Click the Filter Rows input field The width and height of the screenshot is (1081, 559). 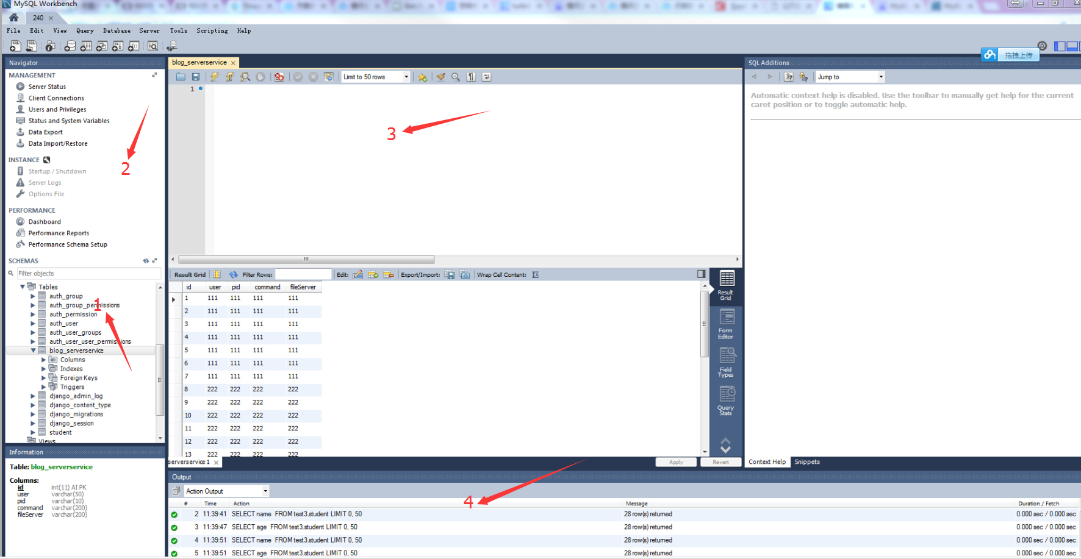pyautogui.click(x=303, y=274)
